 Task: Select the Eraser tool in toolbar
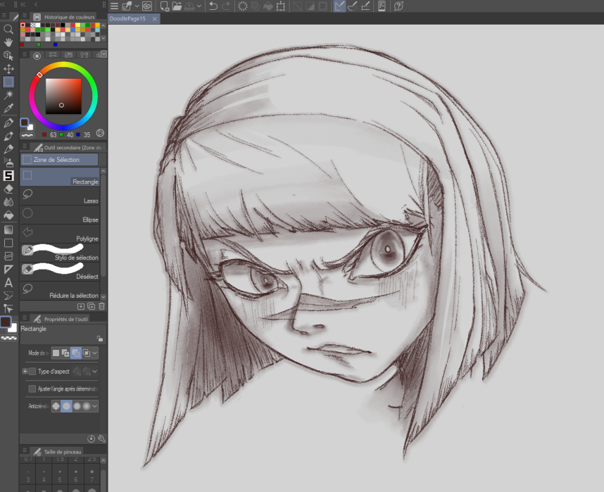point(8,189)
